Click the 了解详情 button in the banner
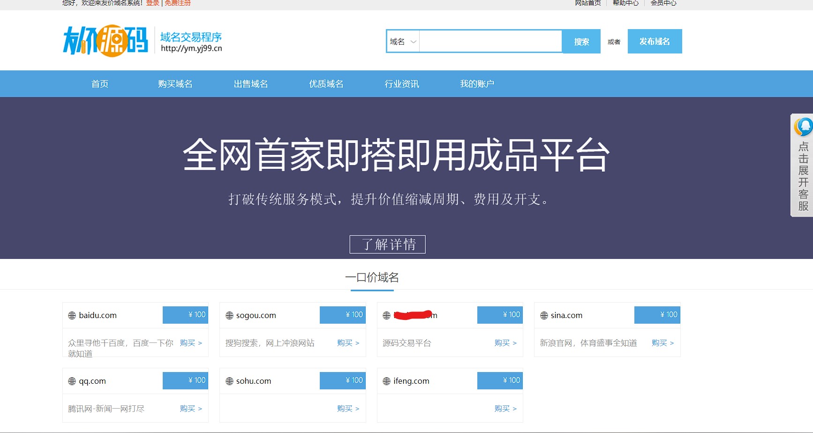Screen dimensions: 813x433 pyautogui.click(x=387, y=244)
